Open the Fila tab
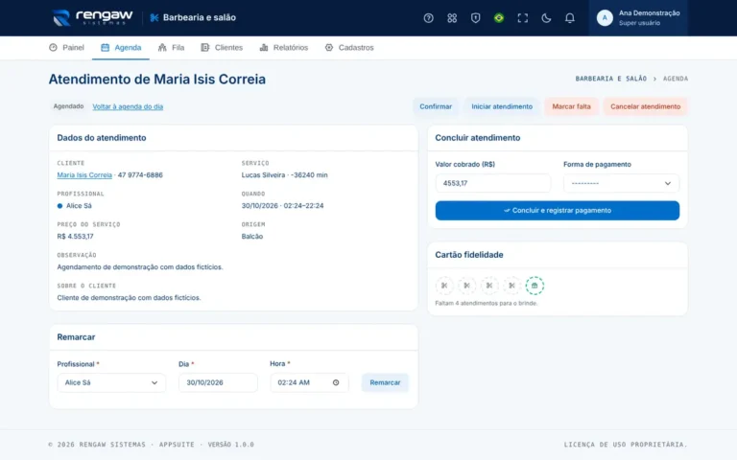The image size is (737, 460). [x=171, y=47]
